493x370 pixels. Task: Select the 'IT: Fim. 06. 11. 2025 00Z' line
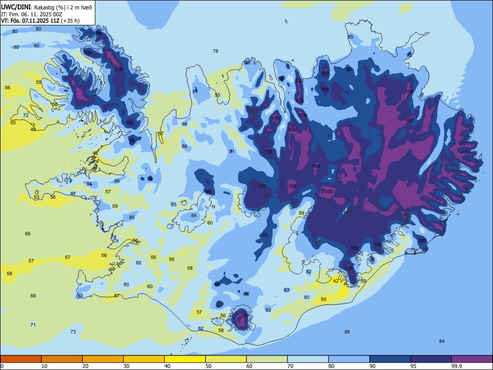point(32,14)
